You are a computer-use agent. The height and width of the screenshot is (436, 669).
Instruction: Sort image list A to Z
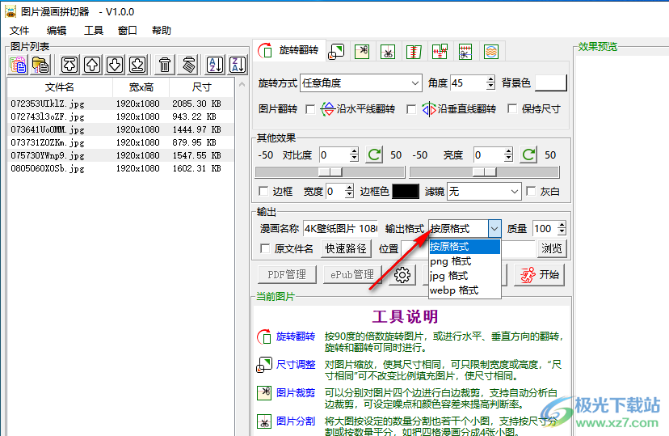[x=215, y=65]
